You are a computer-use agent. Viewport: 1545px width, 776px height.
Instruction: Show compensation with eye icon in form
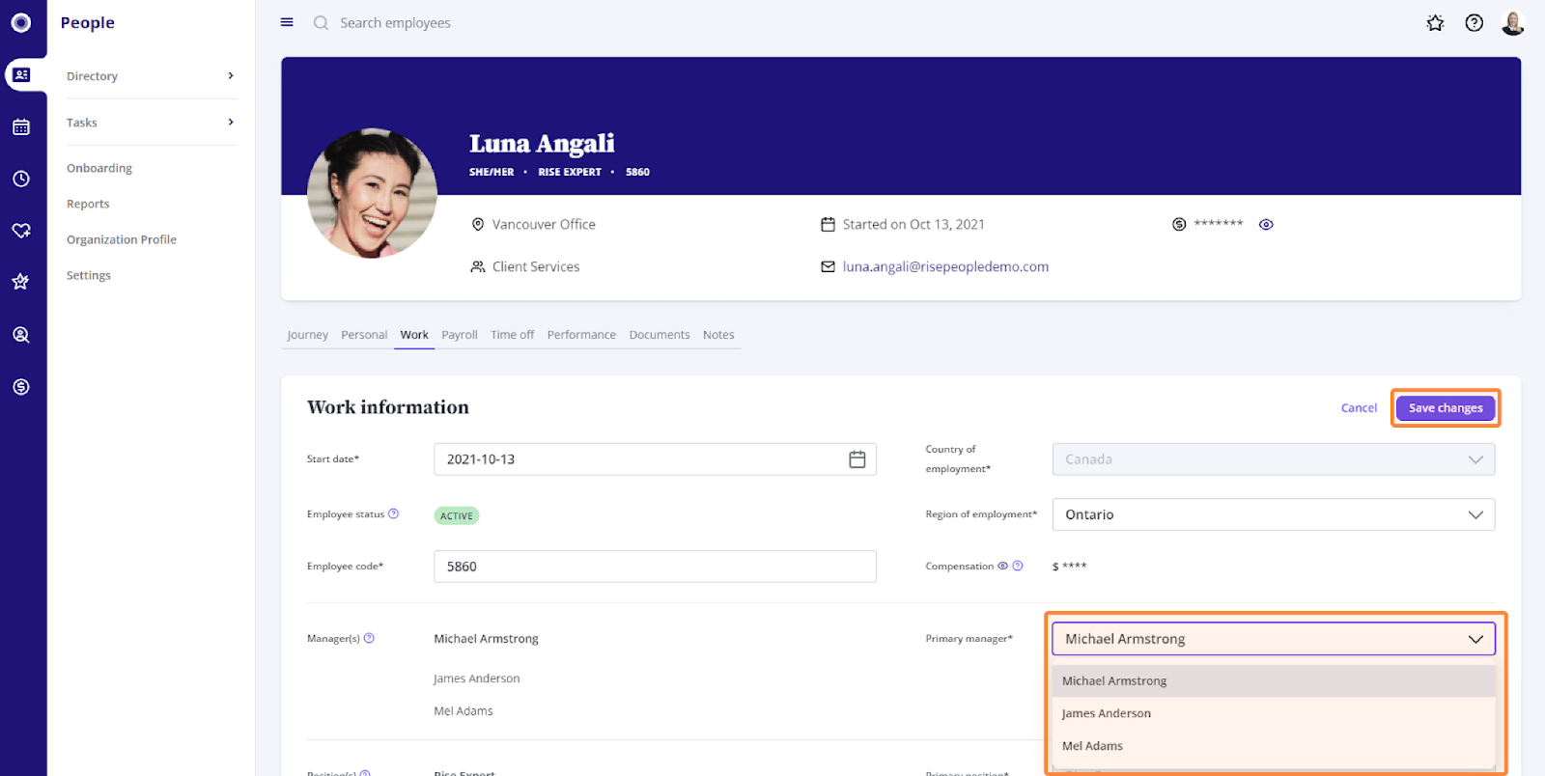click(x=1002, y=566)
